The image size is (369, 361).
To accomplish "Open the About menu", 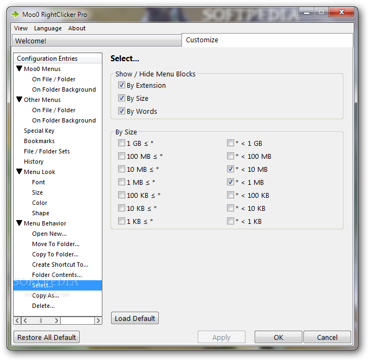I will click(77, 28).
